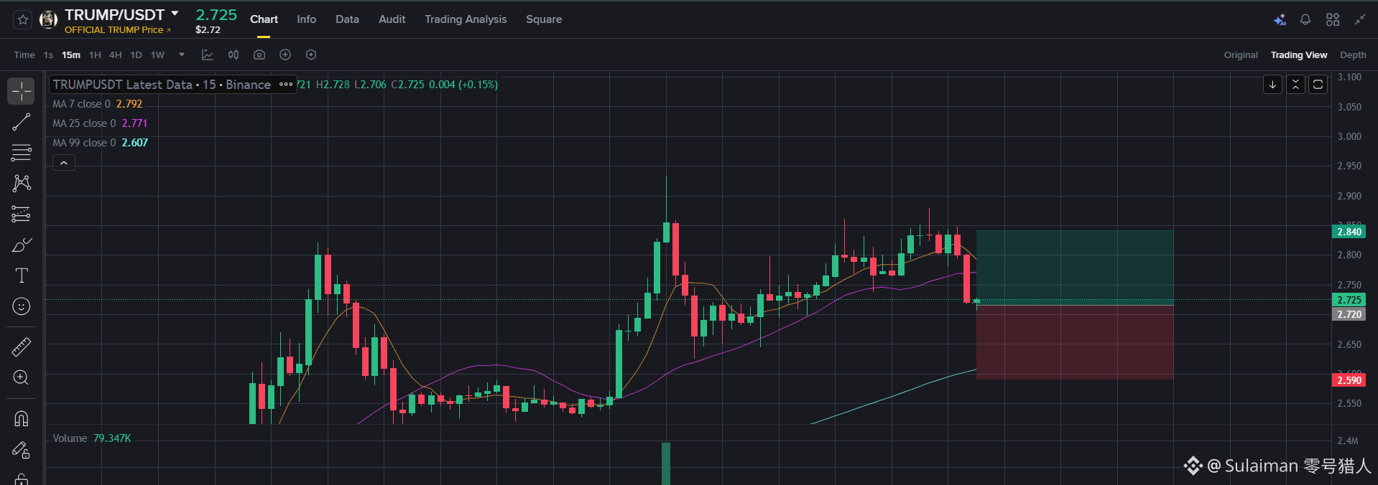The width and height of the screenshot is (1378, 485).
Task: Select the ruler measure tool
Action: tap(22, 347)
